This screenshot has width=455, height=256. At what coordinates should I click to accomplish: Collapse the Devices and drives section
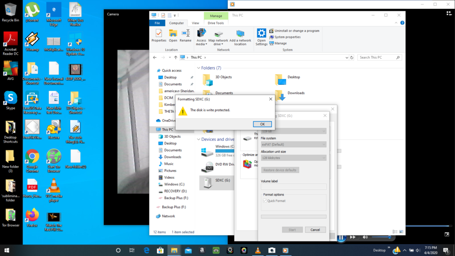199,139
